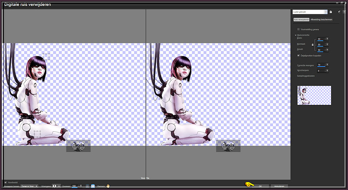
Task: Open the Normaal value slider dropdown
Action: (327, 44)
